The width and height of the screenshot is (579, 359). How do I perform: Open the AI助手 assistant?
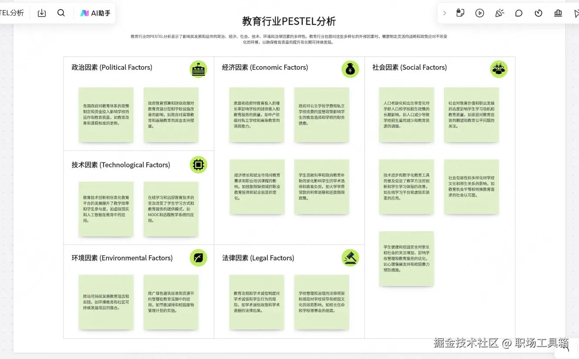tap(95, 13)
